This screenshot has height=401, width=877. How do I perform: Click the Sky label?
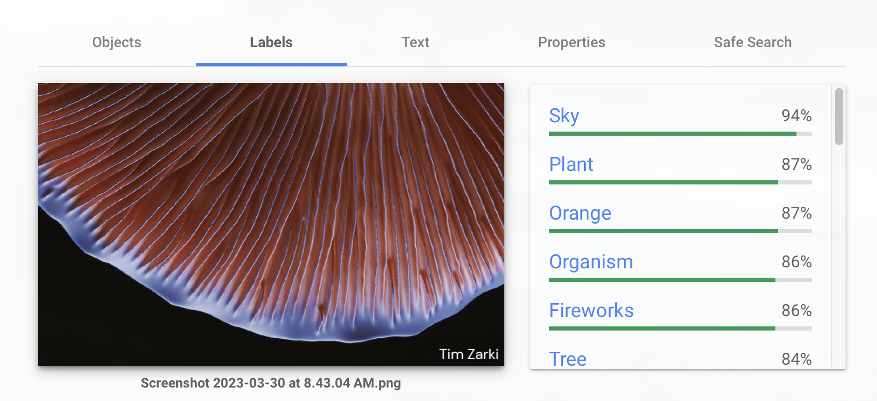[x=564, y=116]
